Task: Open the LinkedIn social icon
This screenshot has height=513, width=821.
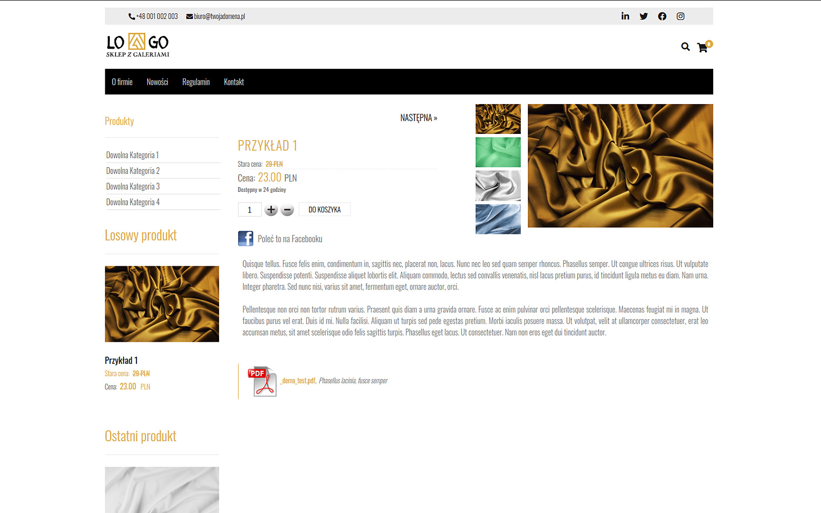Action: click(625, 16)
